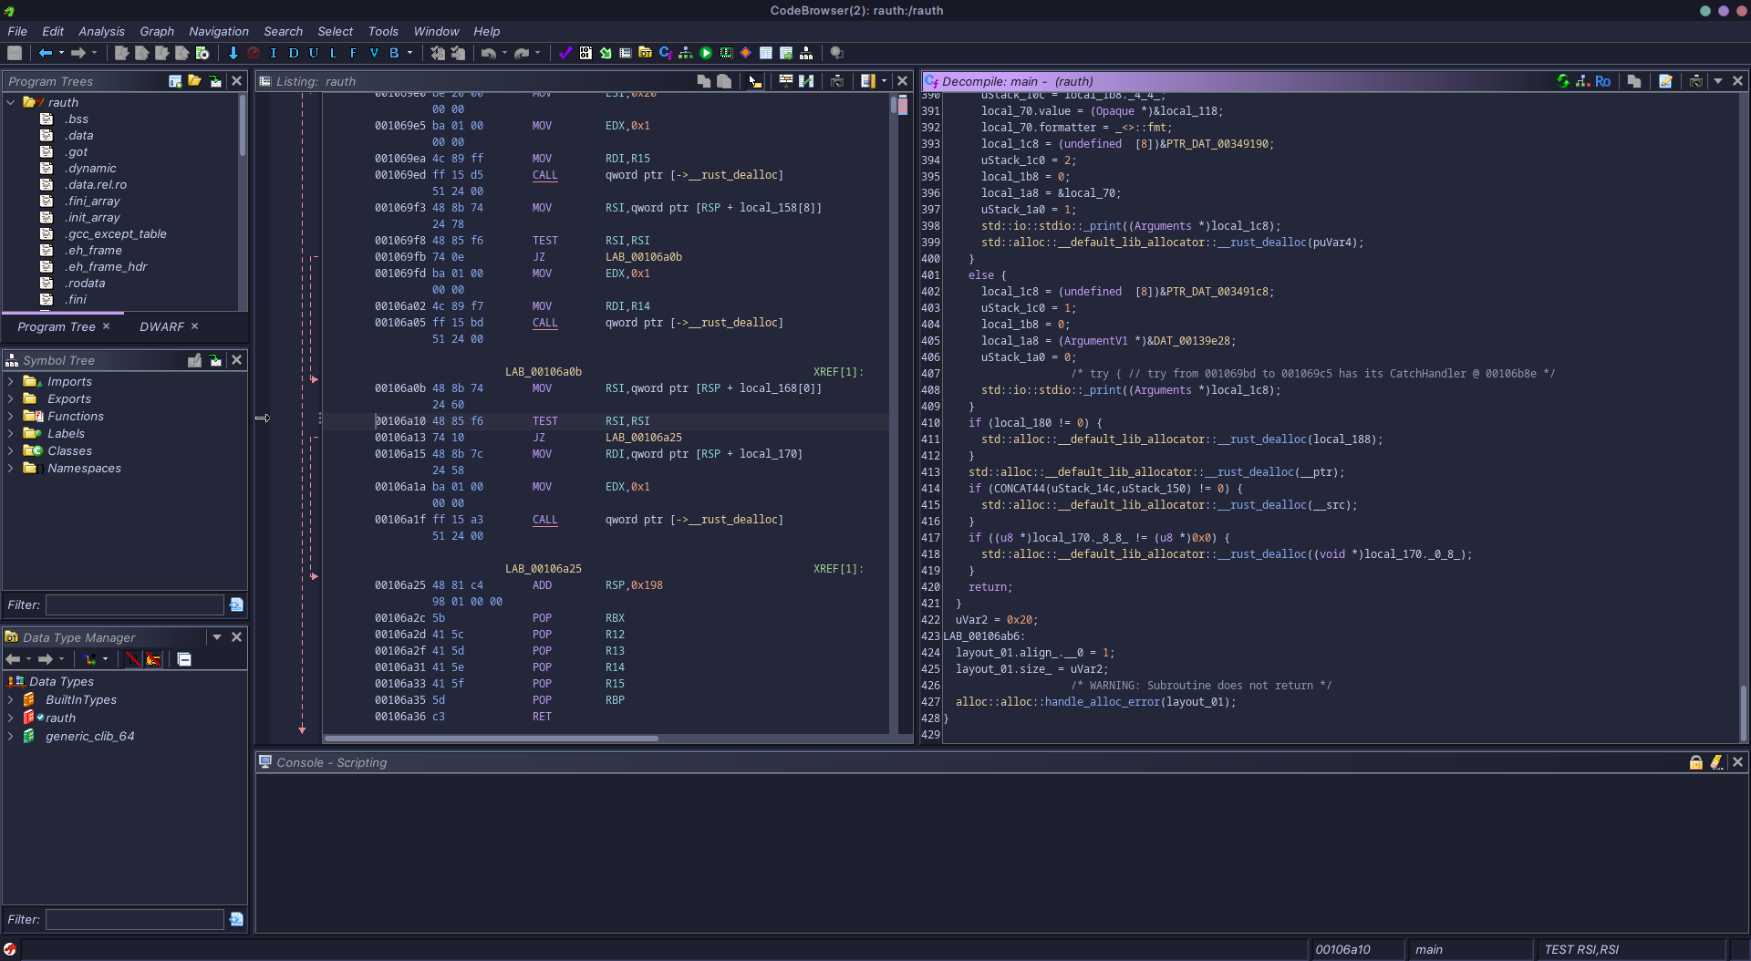Expand the Functions node in Symbol Tree
The width and height of the screenshot is (1751, 961).
(11, 417)
